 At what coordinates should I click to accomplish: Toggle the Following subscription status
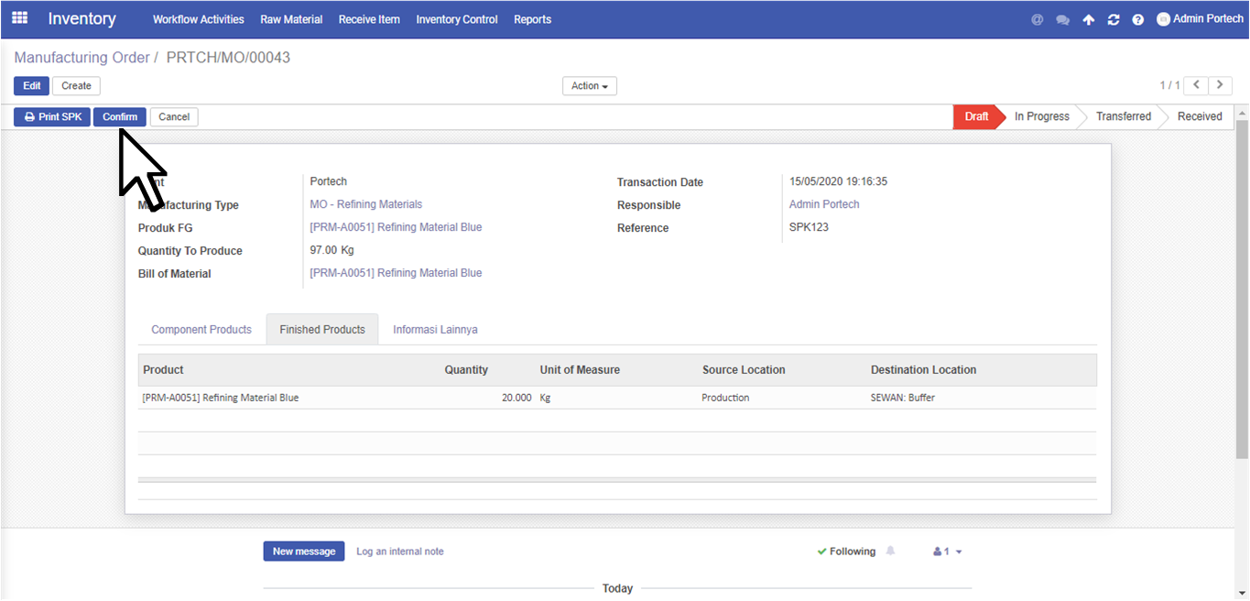[x=846, y=552]
